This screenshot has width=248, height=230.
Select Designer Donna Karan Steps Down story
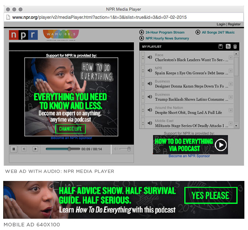(x=192, y=86)
